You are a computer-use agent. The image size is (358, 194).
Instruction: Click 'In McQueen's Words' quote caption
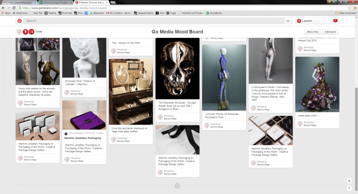270,94
